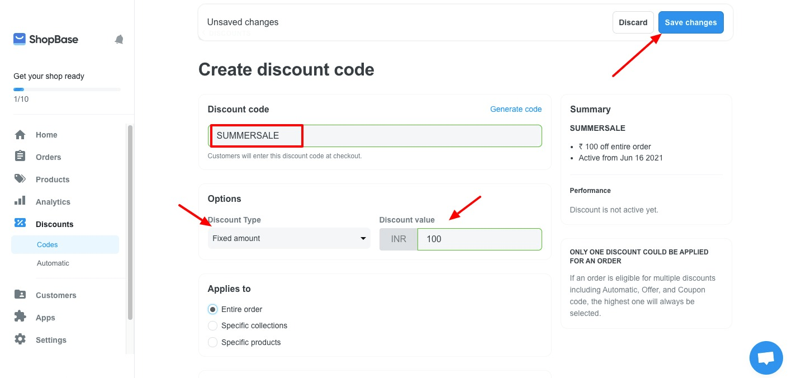This screenshot has width=792, height=378.
Task: Click the Generate code link
Action: click(x=516, y=109)
